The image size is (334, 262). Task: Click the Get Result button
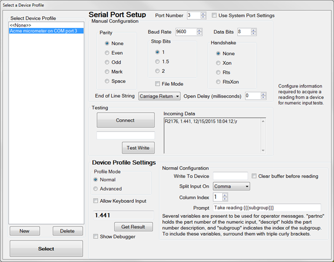coord(129,227)
